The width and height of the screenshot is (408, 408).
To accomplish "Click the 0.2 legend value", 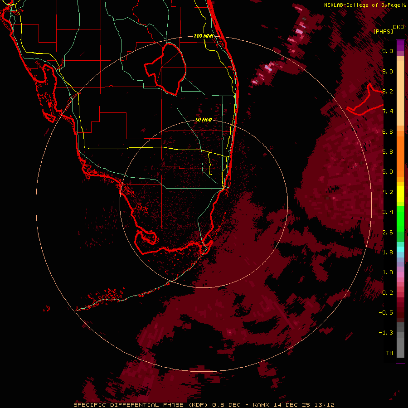I will [x=388, y=293].
